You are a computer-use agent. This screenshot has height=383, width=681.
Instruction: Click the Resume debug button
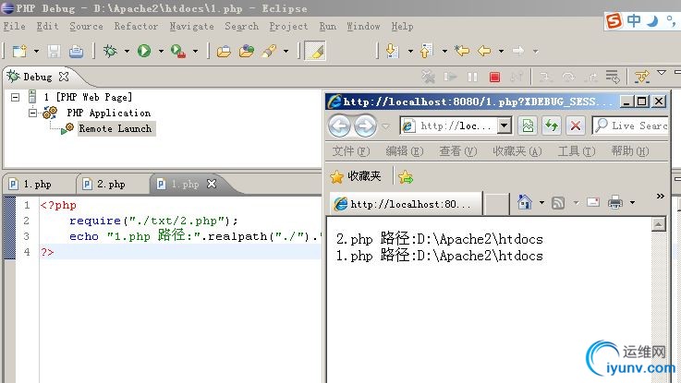[x=450, y=78]
